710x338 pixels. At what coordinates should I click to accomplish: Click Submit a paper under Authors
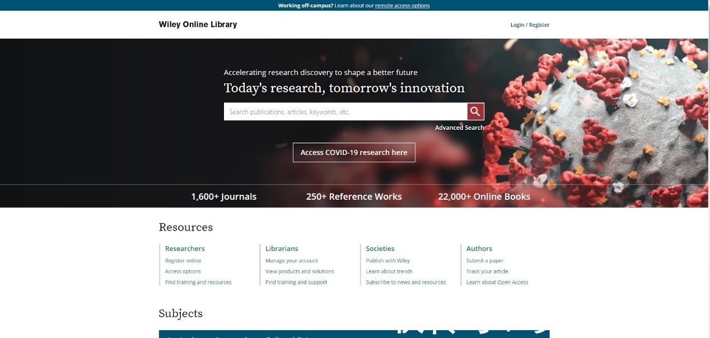tap(485, 261)
